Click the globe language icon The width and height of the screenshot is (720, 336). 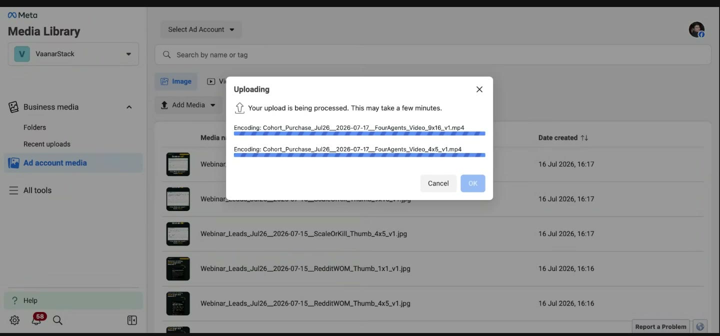click(x=700, y=326)
